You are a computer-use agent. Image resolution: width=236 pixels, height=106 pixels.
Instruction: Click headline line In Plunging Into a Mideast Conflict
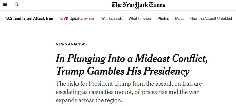point(132,58)
